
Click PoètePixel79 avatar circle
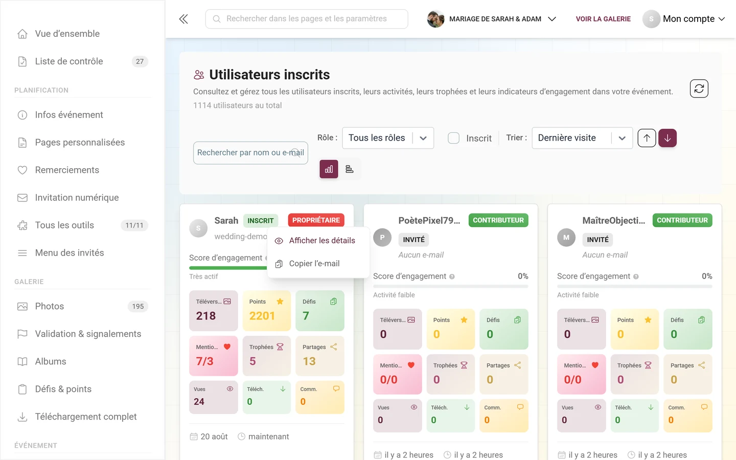(x=382, y=238)
